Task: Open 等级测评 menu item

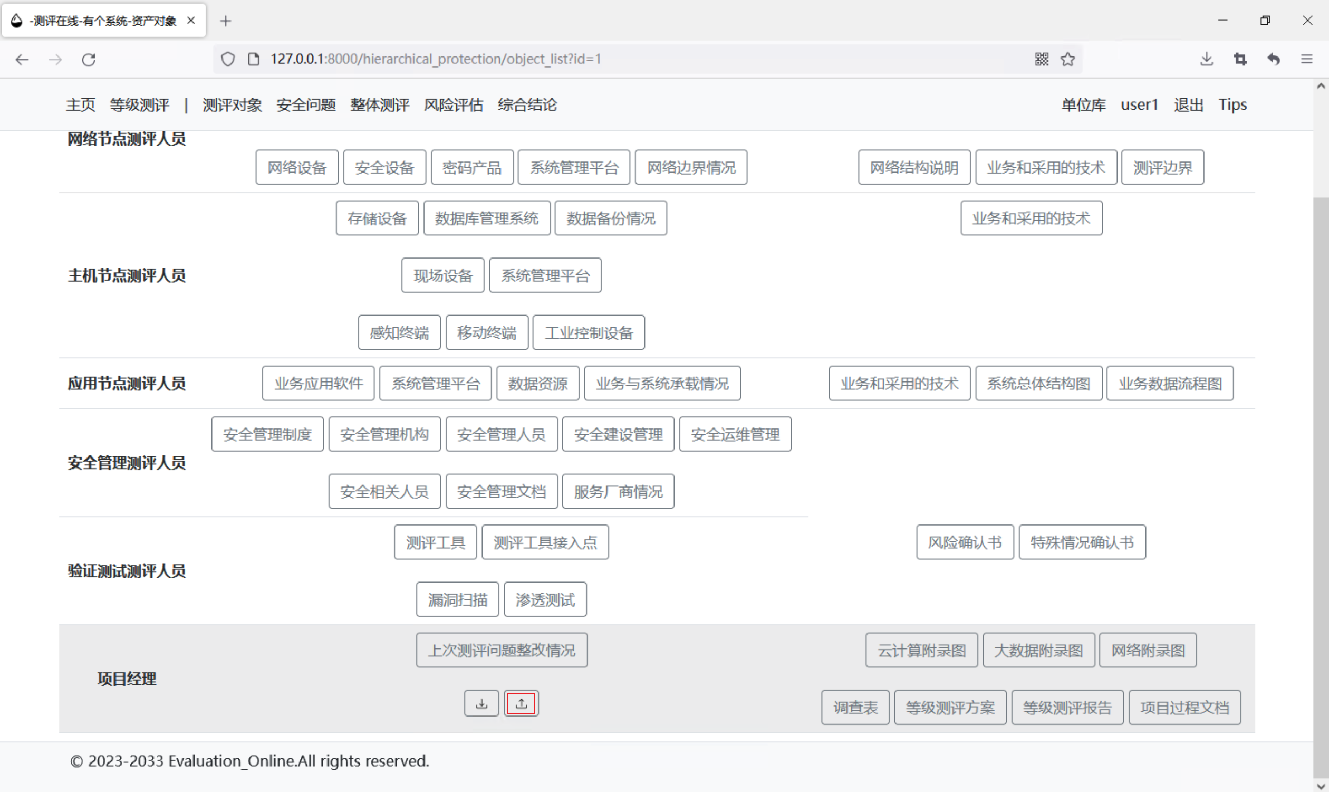Action: [140, 104]
